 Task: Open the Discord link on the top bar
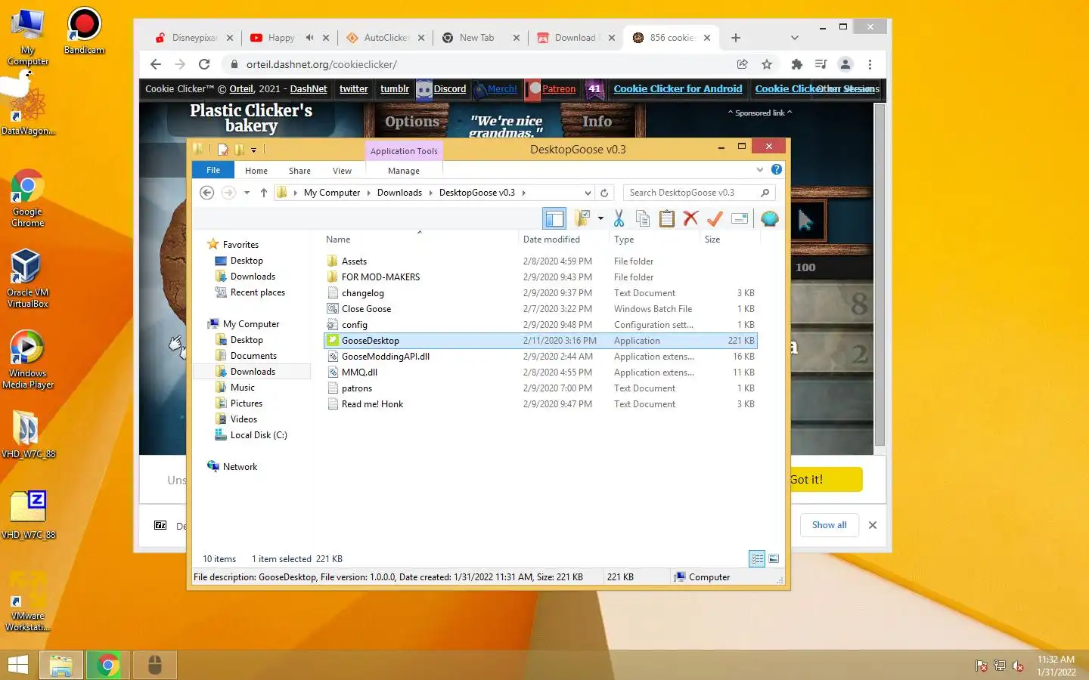tap(449, 88)
